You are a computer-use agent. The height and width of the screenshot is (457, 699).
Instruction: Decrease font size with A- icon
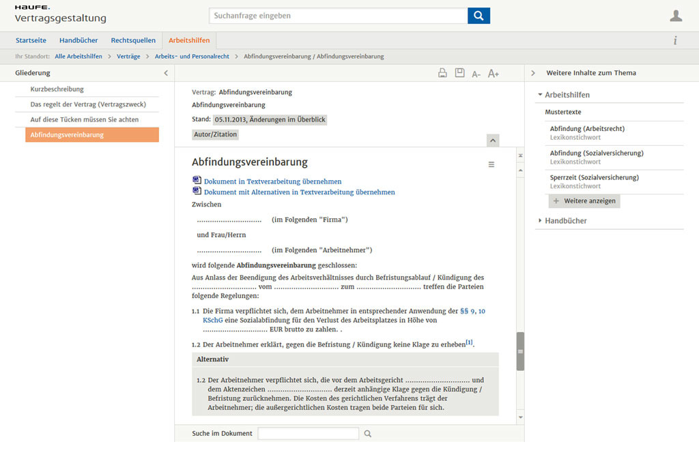[x=476, y=74]
